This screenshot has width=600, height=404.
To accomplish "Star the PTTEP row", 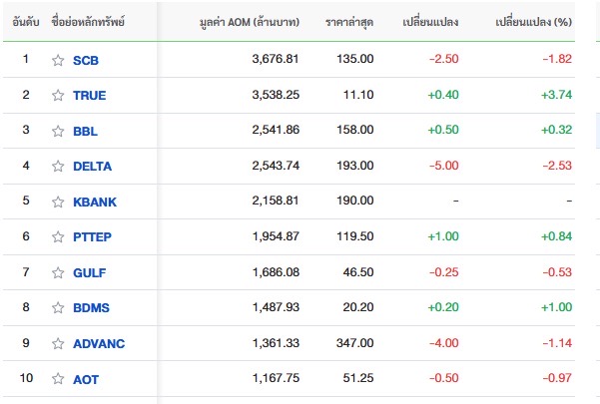I will pos(58,236).
